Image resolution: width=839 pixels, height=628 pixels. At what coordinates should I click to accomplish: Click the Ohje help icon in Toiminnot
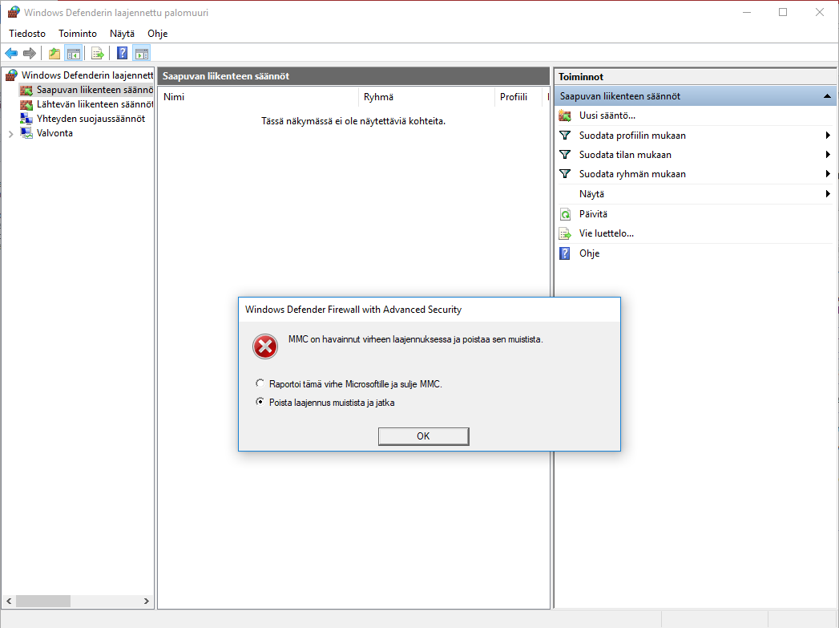tap(565, 253)
